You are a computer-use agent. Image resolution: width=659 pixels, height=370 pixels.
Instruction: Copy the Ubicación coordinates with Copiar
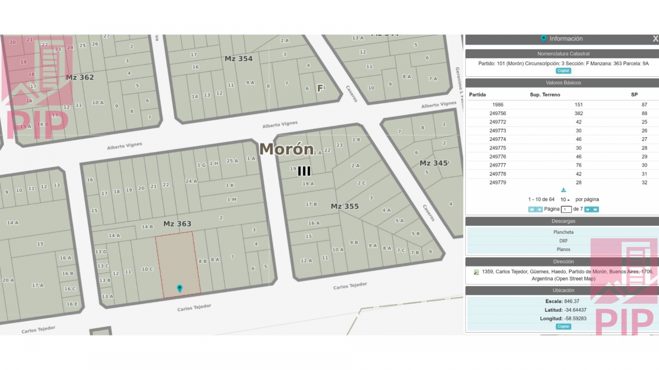[563, 326]
